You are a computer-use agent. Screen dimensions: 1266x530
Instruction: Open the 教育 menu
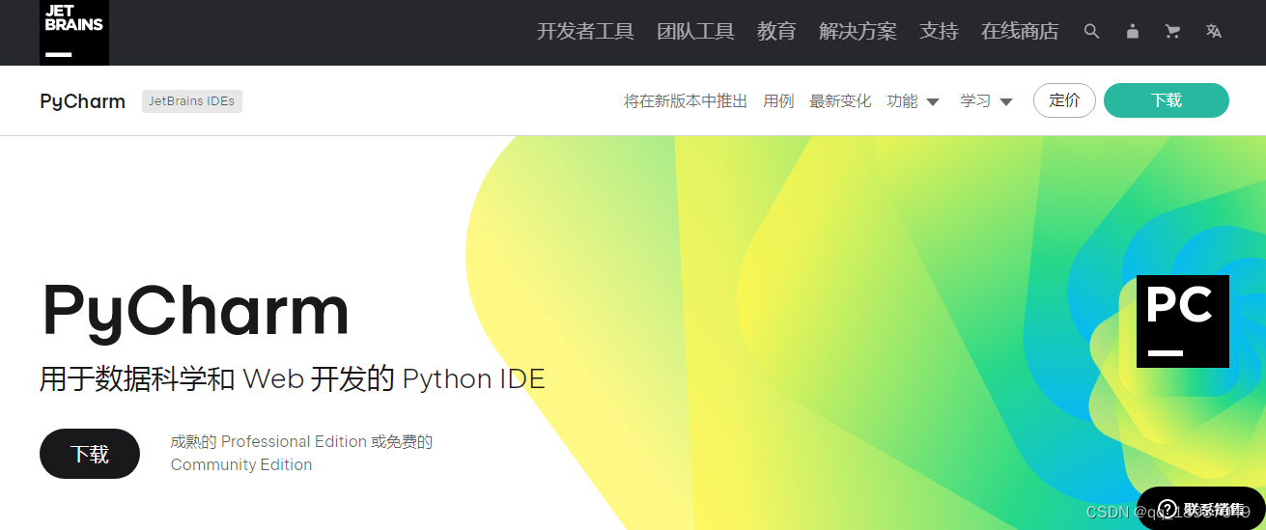coord(776,31)
